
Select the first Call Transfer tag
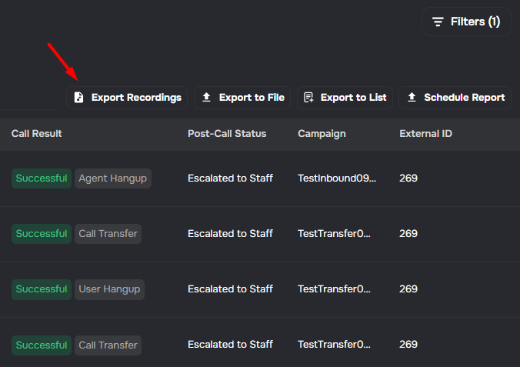coord(108,234)
